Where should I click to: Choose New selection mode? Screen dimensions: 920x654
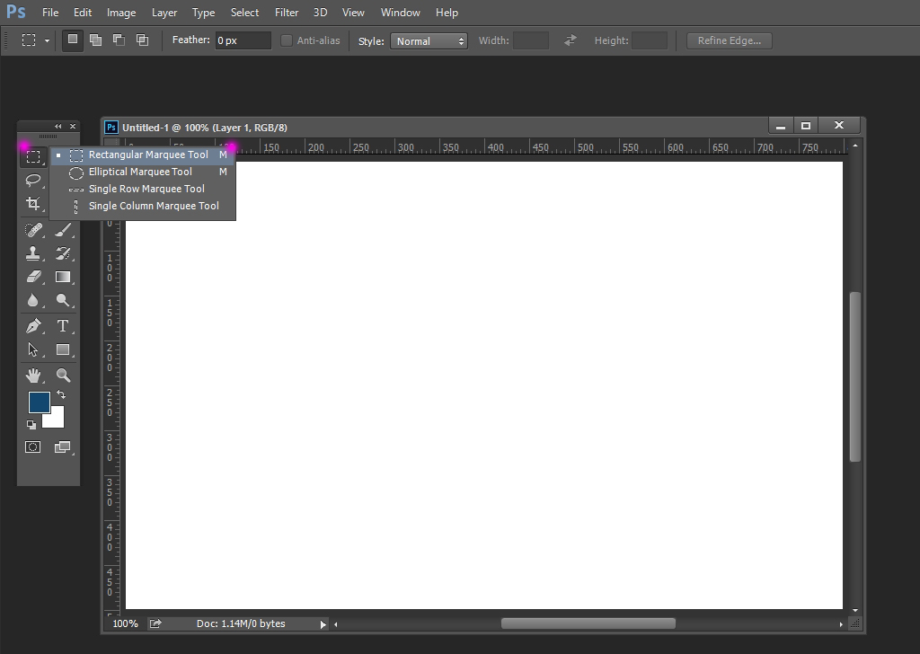[73, 40]
